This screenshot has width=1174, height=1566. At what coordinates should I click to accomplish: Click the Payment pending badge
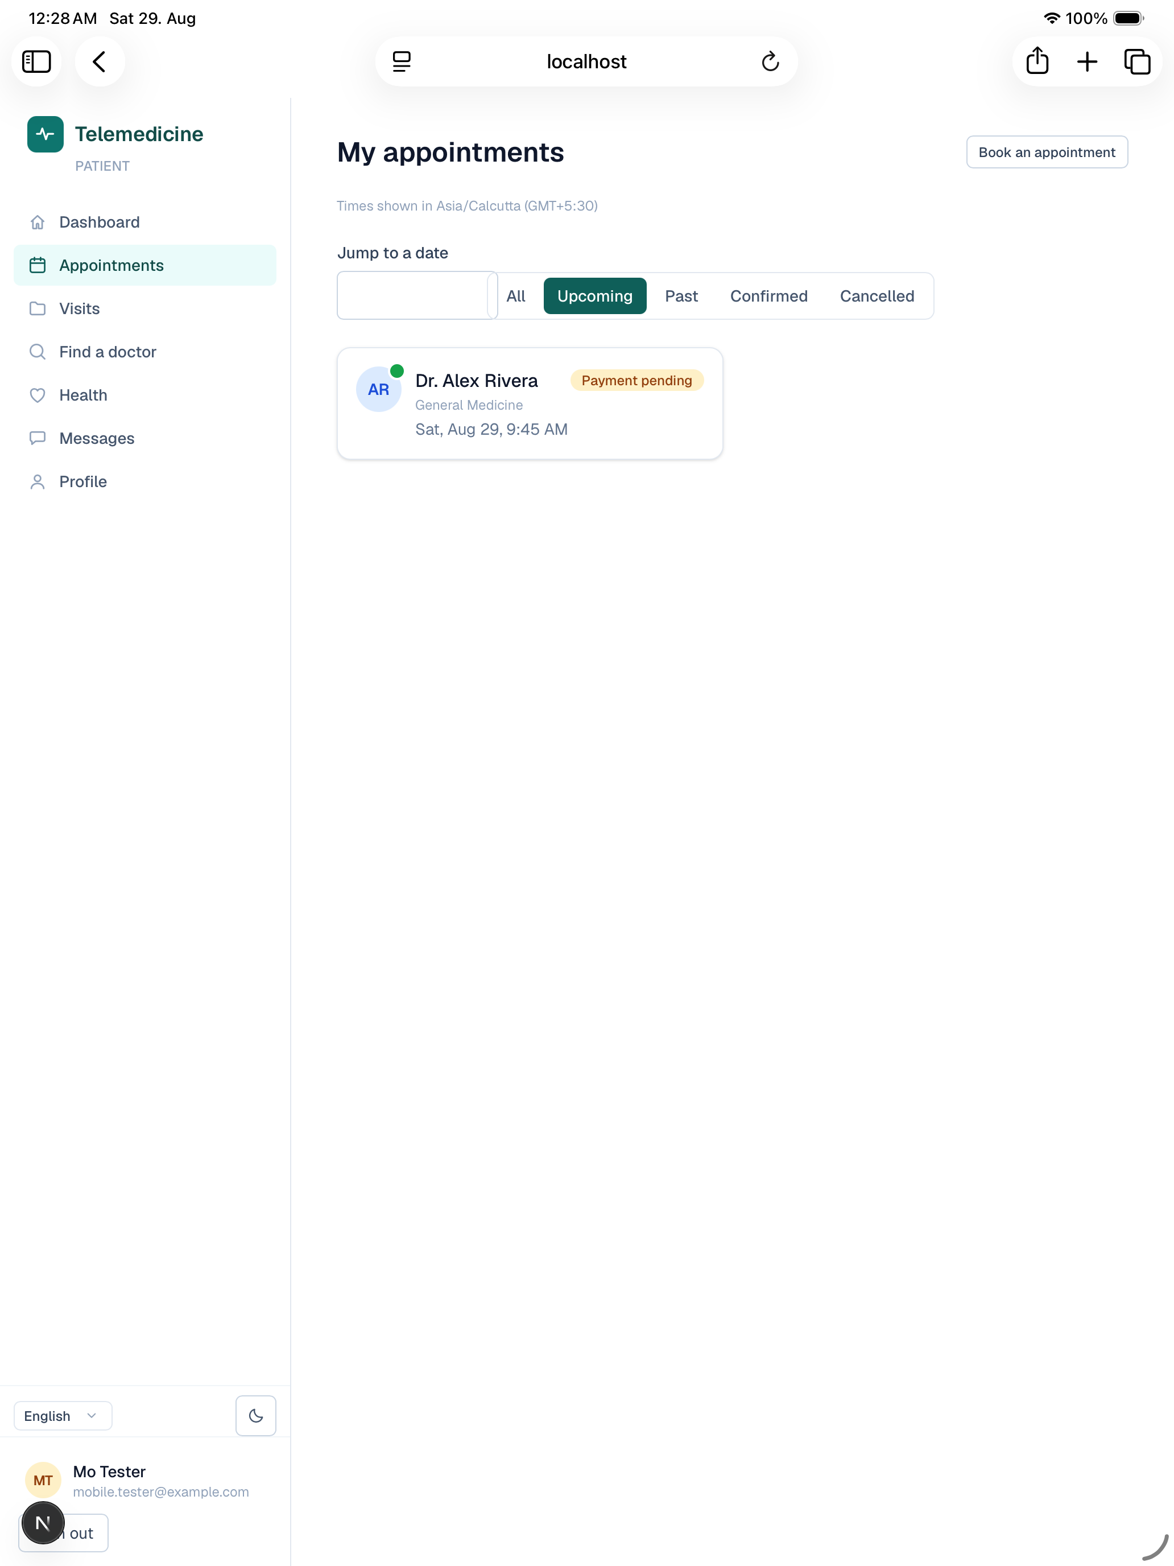click(x=636, y=380)
